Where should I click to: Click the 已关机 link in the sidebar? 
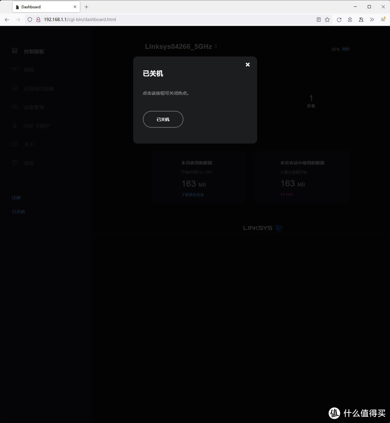(x=18, y=211)
